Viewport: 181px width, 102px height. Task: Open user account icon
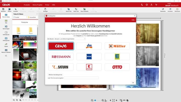[x=151, y=5]
